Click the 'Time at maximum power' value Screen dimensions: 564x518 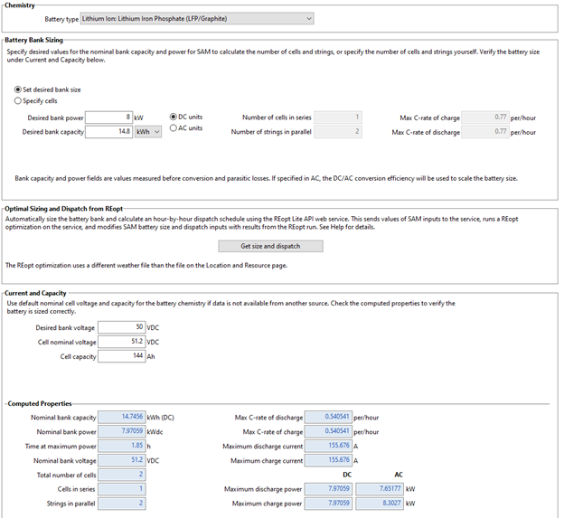pos(120,446)
